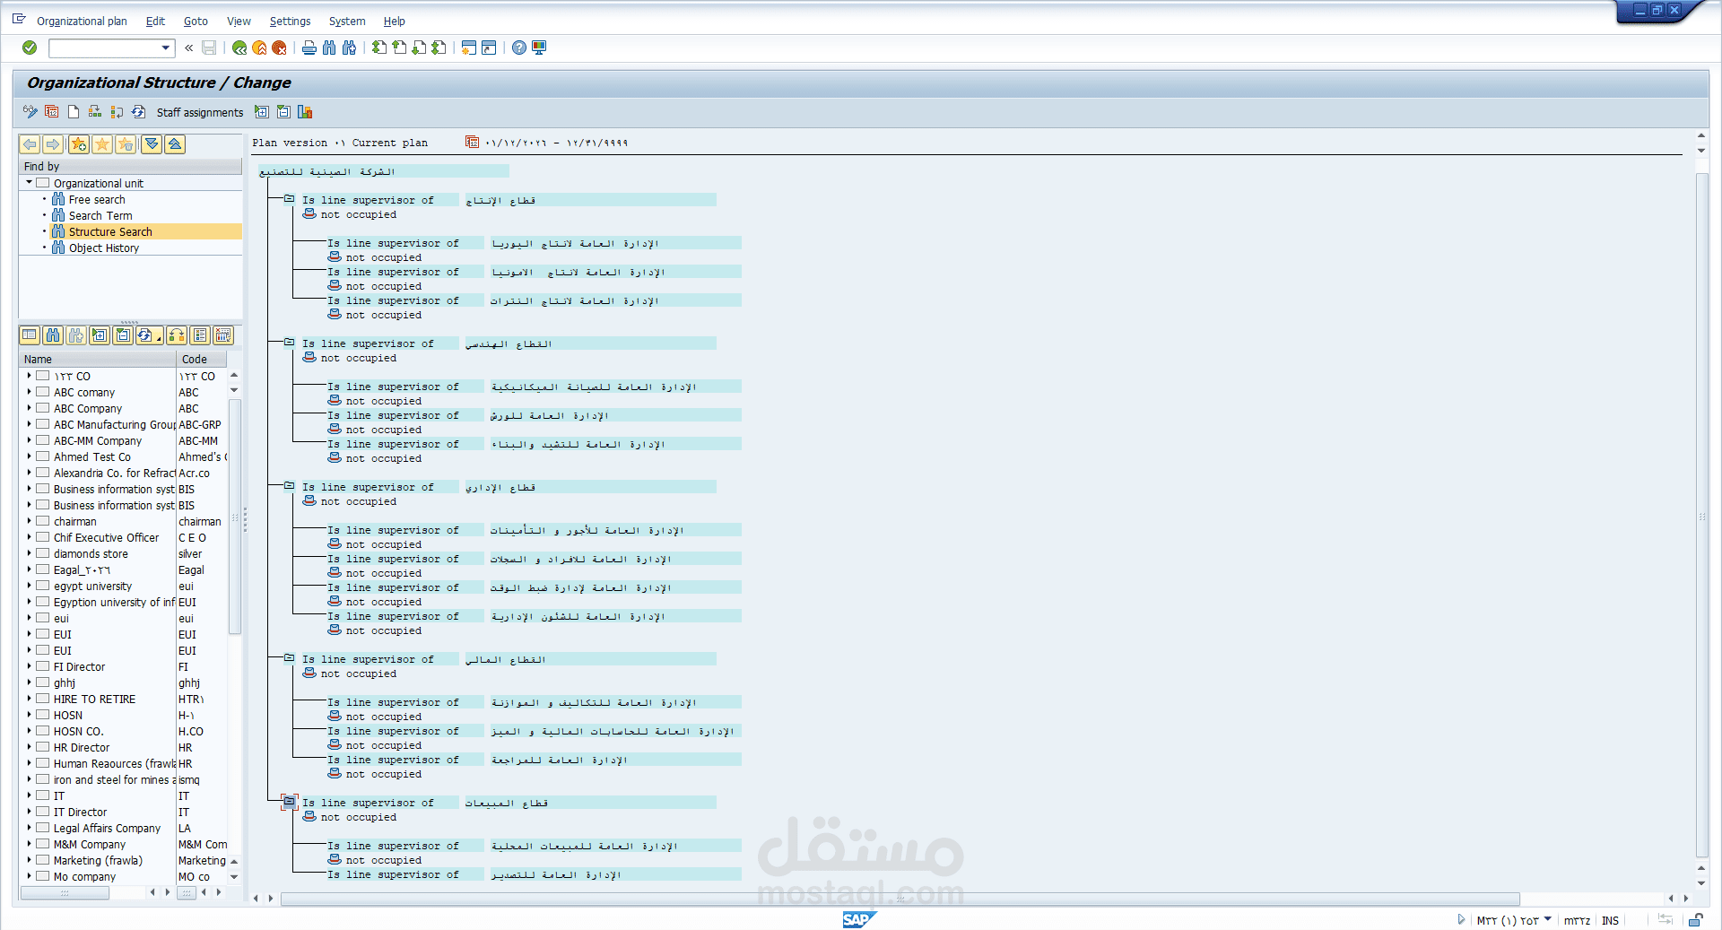The width and height of the screenshot is (1722, 930).
Task: Click the Staff assignments button
Action: (200, 112)
